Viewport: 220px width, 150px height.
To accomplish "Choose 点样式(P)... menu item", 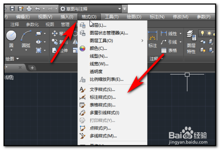I will (x=113, y=128).
